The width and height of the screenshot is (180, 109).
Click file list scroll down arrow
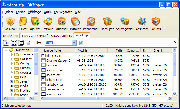click(174, 94)
